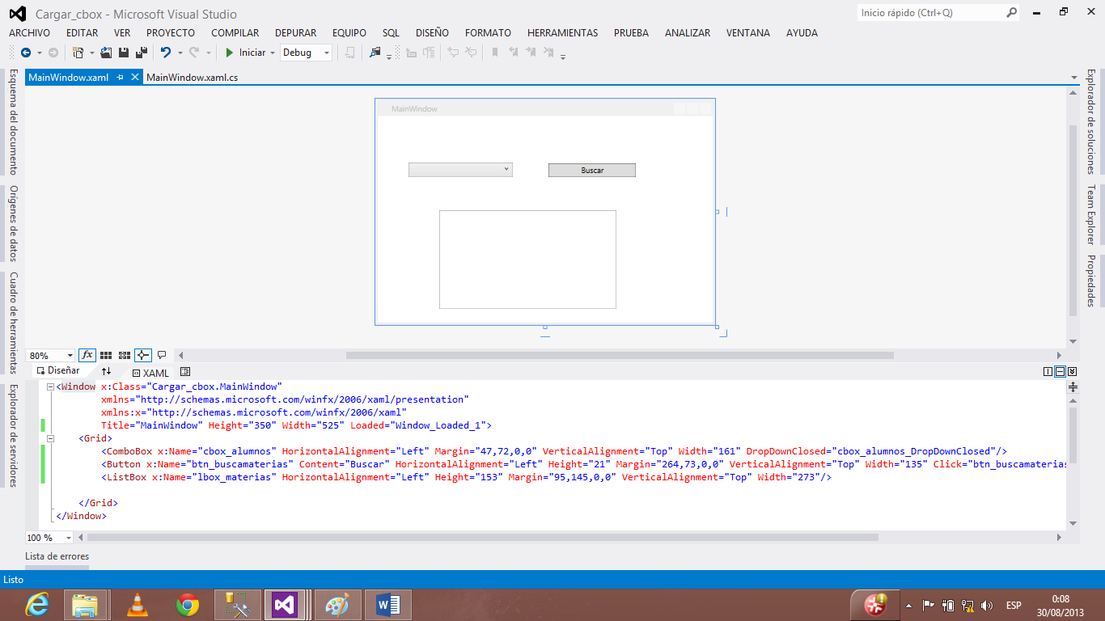Toggle snap grid display in designer bar
1105x621 pixels.
tap(106, 355)
